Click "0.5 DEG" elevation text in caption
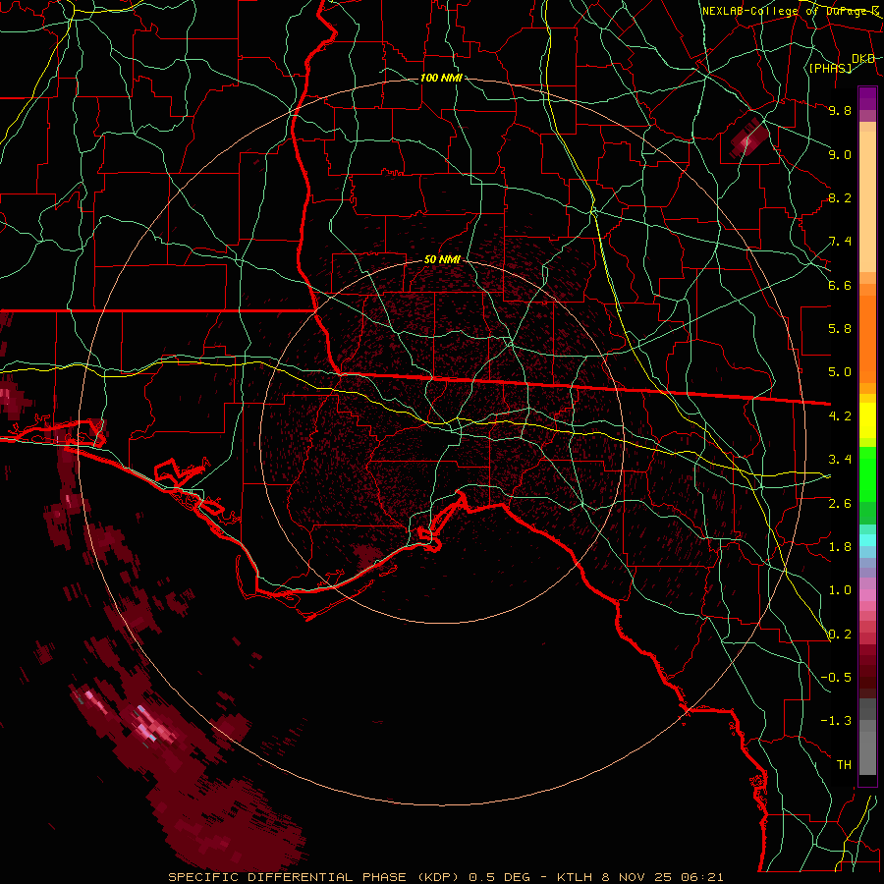884x884 pixels. point(500,877)
